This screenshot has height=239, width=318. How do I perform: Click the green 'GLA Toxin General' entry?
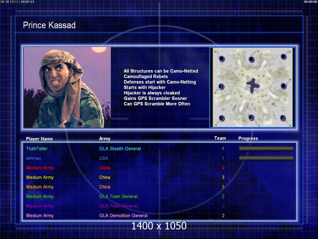(x=118, y=196)
